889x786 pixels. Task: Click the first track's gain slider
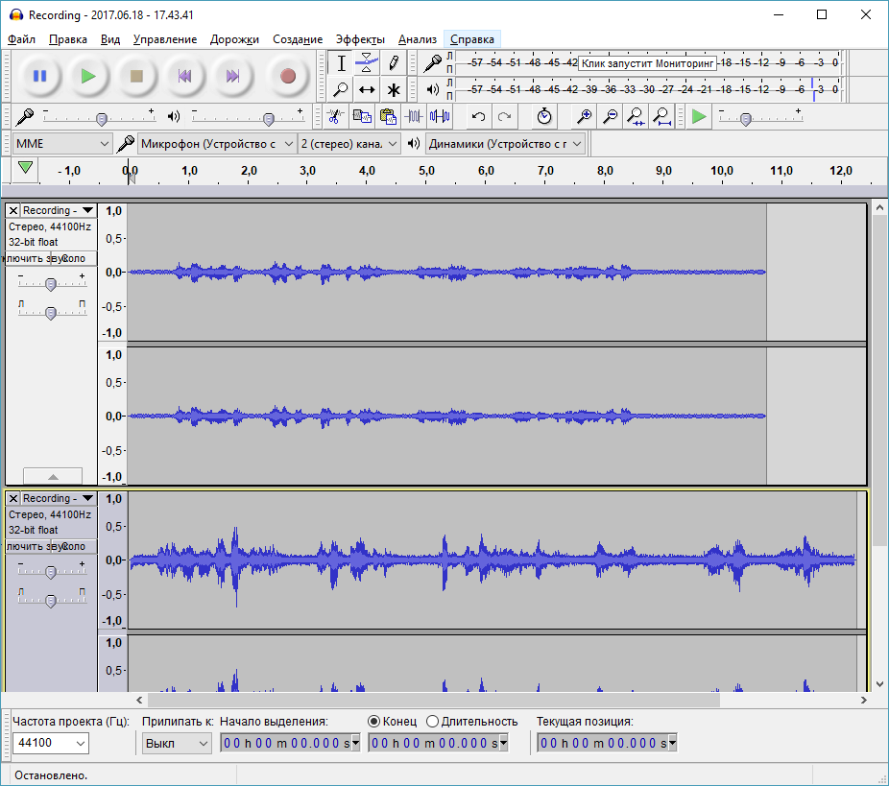tap(51, 283)
